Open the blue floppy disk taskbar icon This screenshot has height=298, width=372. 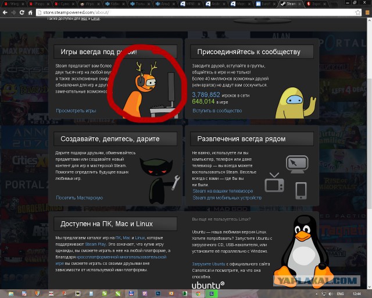tap(131, 294)
